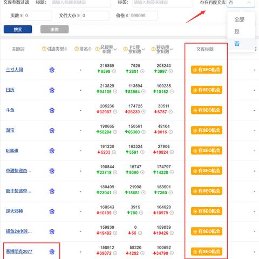Click the gray 重置 button

click(x=54, y=29)
